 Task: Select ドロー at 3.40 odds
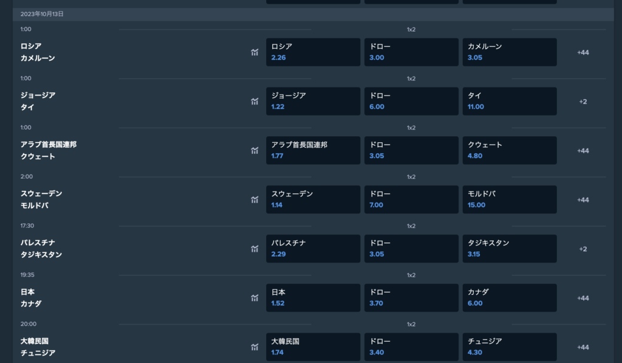[x=411, y=347]
